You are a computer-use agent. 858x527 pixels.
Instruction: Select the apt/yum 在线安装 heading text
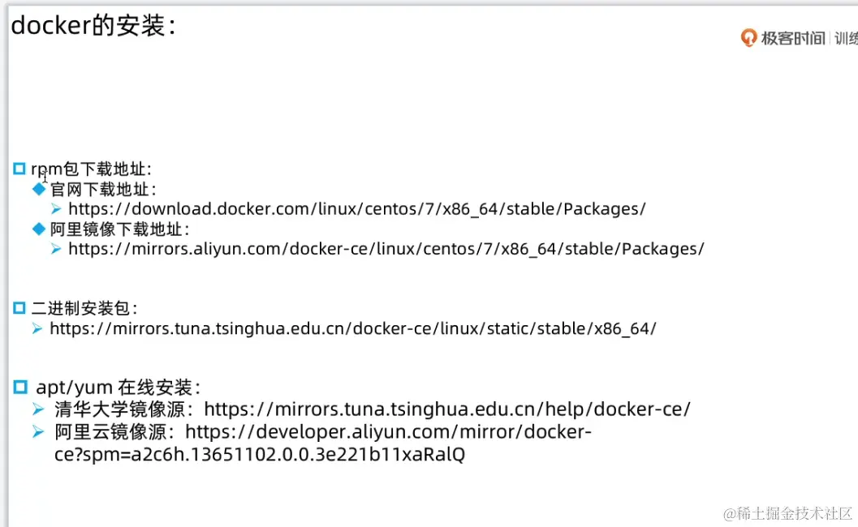118,388
